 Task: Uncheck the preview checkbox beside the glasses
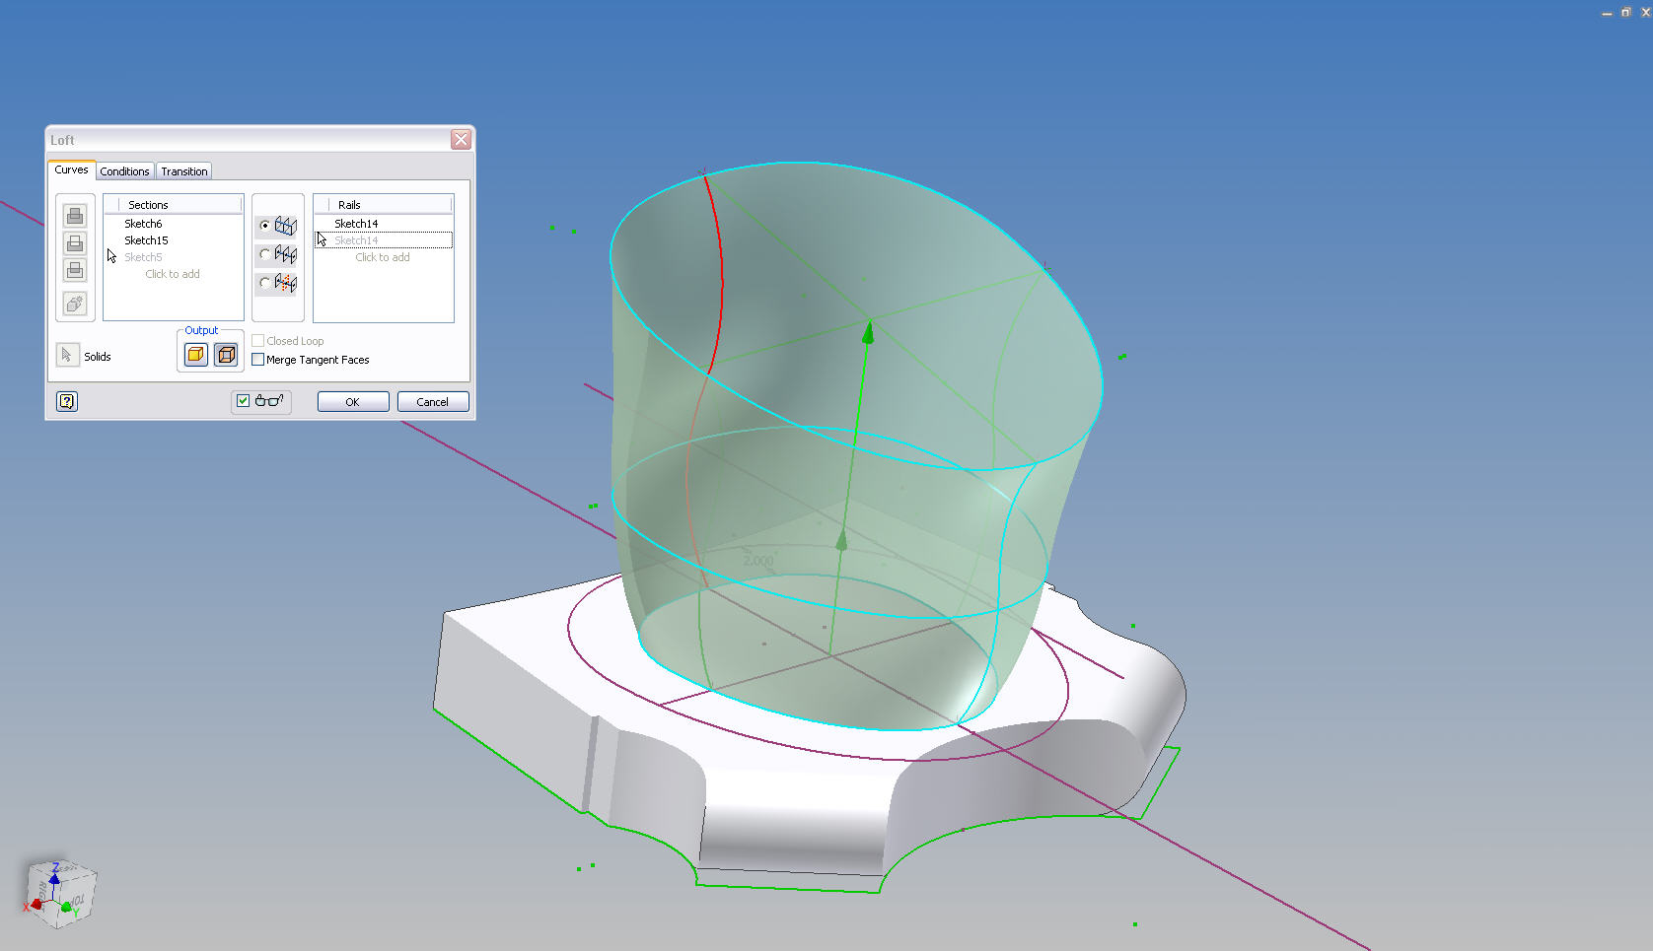(x=243, y=400)
